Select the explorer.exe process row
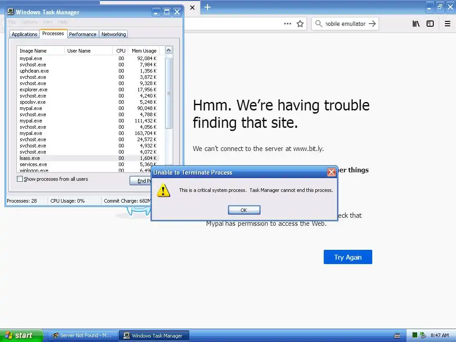The image size is (456, 342). [x=88, y=90]
